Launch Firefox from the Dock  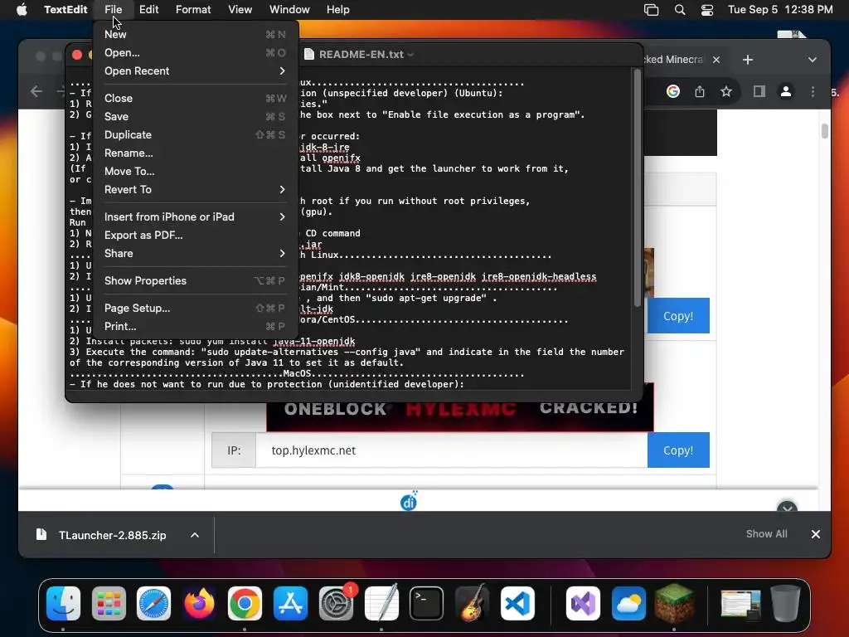pyautogui.click(x=199, y=603)
